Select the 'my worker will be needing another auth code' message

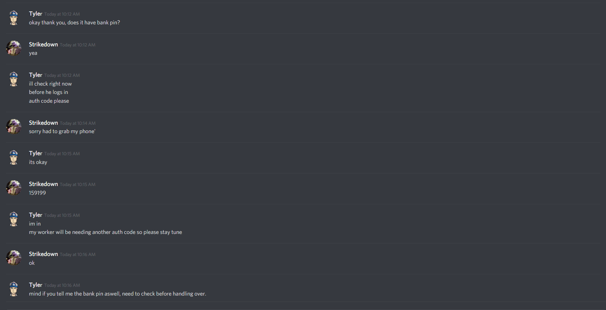point(105,232)
